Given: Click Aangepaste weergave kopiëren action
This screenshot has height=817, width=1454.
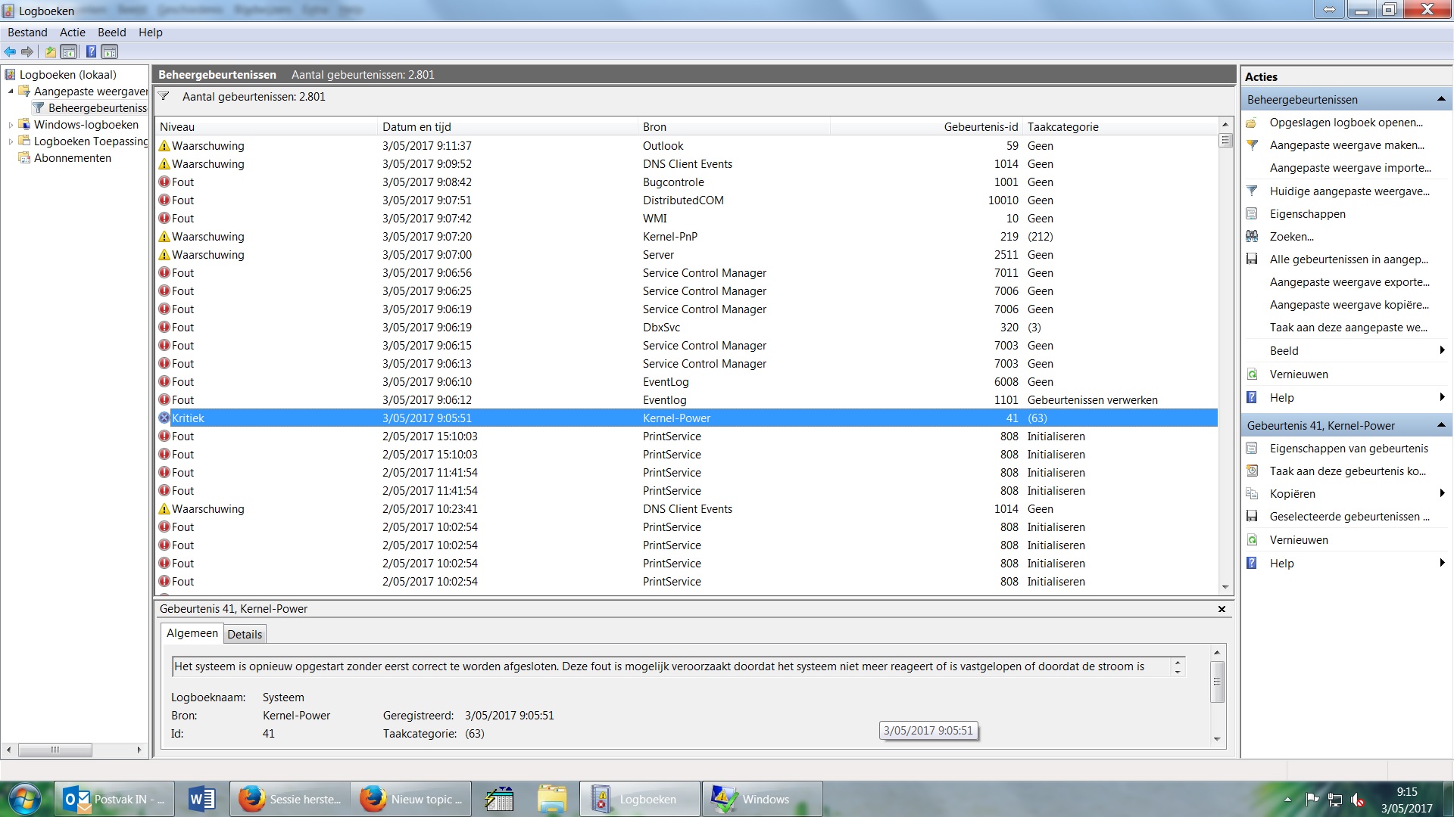Looking at the screenshot, I should [x=1349, y=304].
